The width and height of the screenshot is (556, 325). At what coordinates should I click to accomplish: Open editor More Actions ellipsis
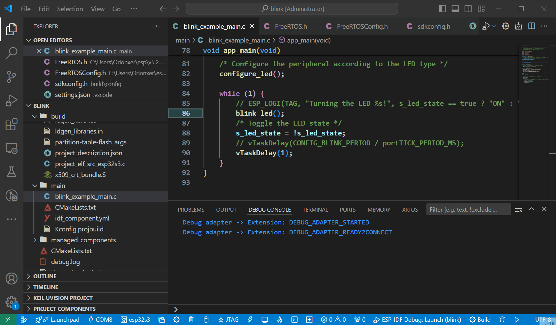pyautogui.click(x=544, y=26)
